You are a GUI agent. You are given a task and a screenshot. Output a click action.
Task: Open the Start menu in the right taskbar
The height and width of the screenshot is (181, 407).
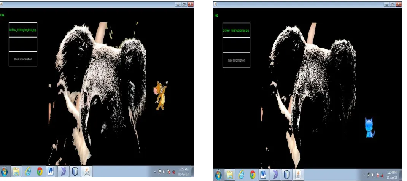[x=218, y=175]
